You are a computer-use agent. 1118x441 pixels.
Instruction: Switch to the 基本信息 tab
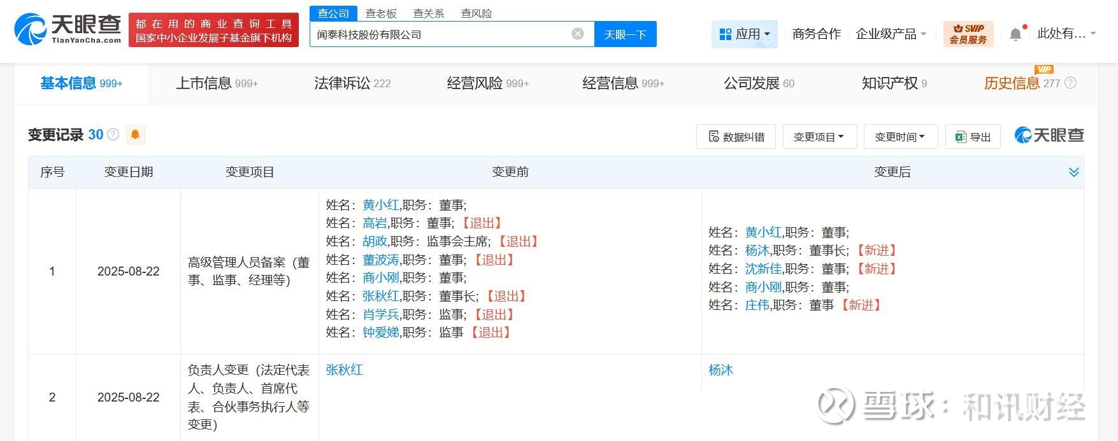pyautogui.click(x=82, y=83)
